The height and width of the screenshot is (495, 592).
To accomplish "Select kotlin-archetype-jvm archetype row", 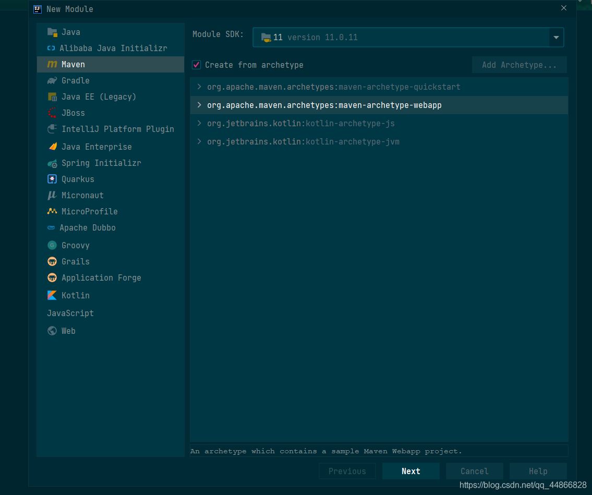I will click(303, 141).
